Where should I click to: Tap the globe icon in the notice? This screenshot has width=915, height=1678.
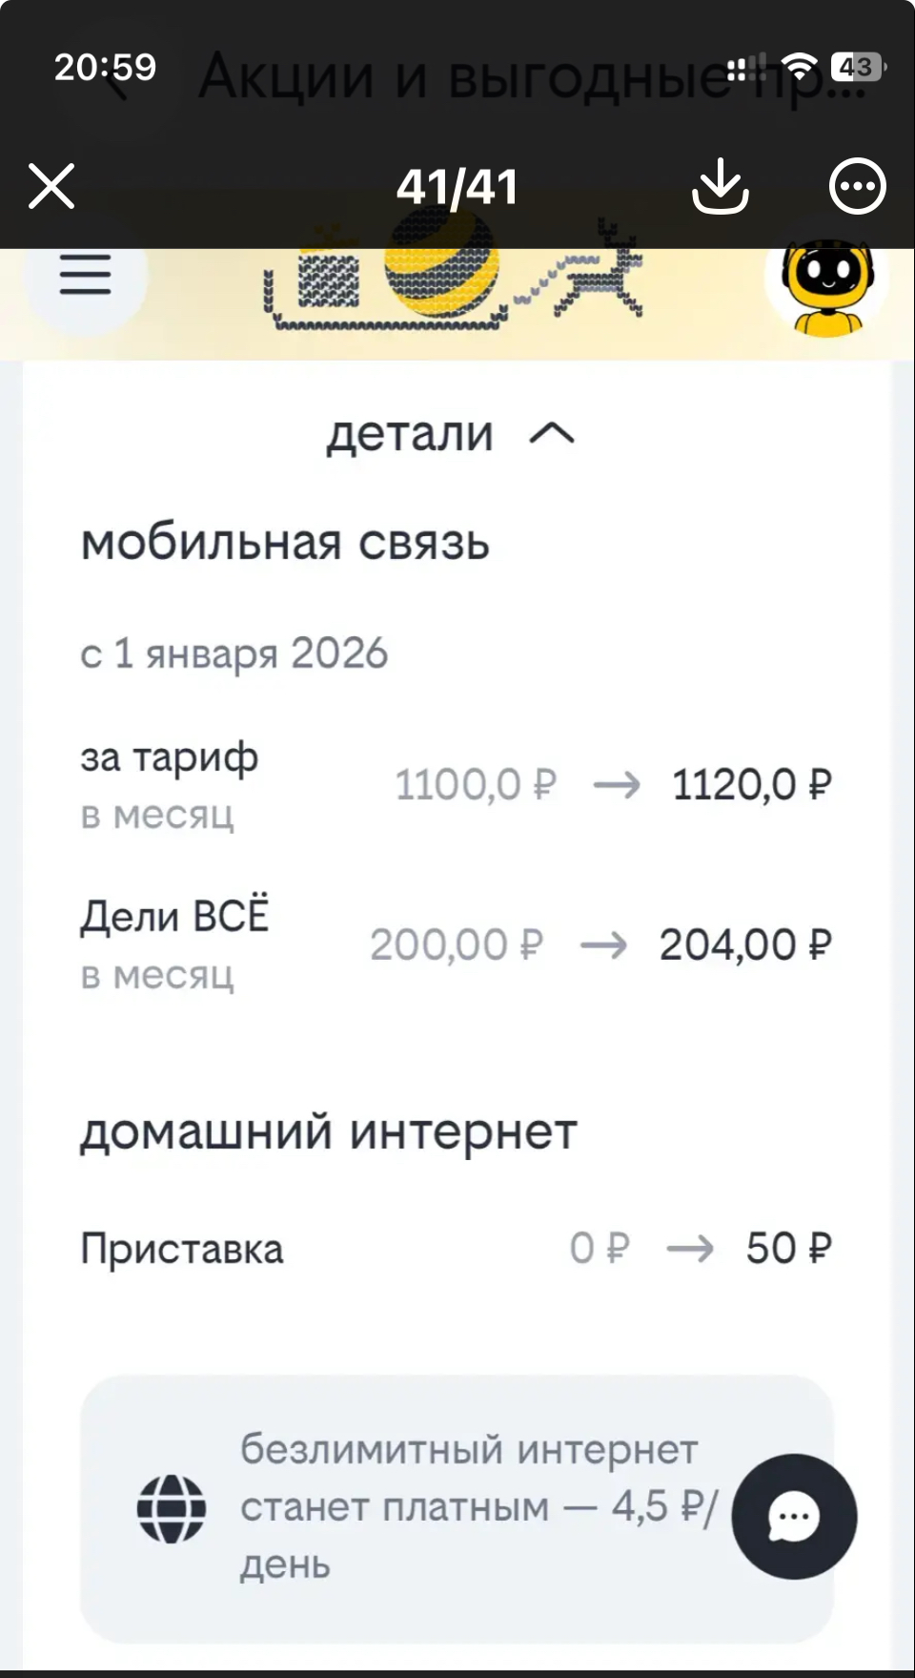[x=172, y=1508]
